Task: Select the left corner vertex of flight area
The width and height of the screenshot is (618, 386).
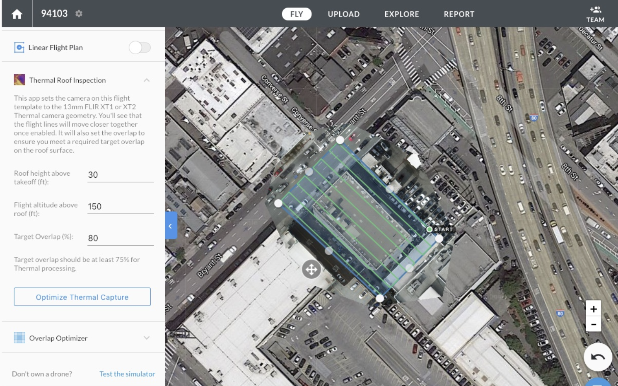Action: click(x=278, y=203)
